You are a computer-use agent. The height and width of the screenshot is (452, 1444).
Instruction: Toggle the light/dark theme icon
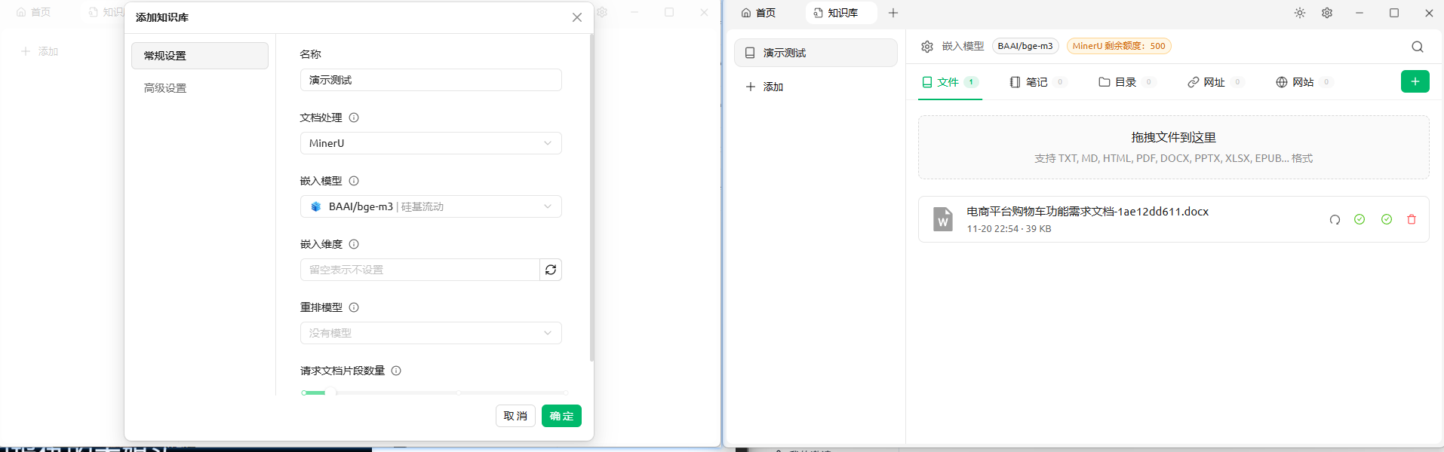1300,13
